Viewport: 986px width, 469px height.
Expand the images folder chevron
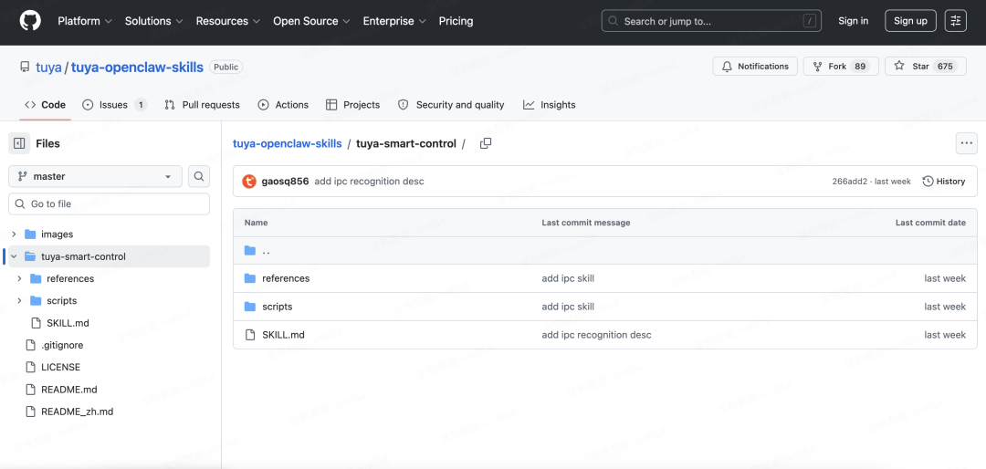pyautogui.click(x=14, y=234)
